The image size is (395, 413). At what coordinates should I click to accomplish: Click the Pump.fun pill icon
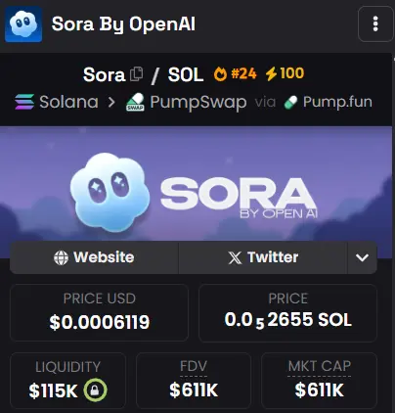tap(290, 102)
